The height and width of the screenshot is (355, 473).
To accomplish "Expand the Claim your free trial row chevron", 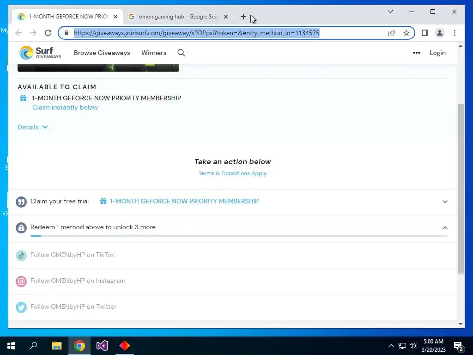I will click(x=445, y=202).
